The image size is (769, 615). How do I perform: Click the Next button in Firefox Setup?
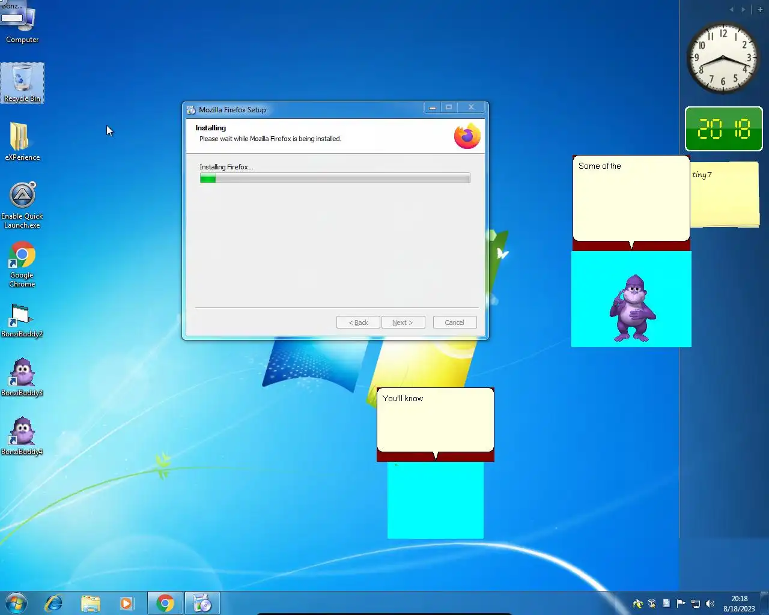pos(403,323)
